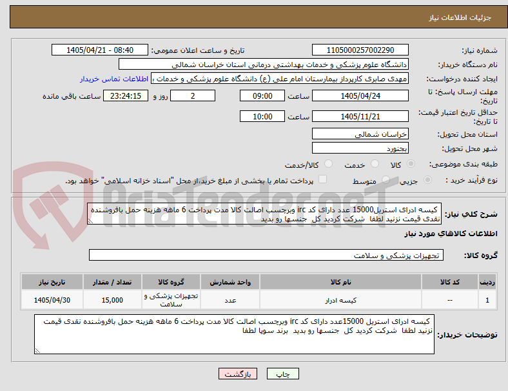
Task: Click the announcement date field 1405/04/21 - 08:40
Action: click(x=100, y=50)
